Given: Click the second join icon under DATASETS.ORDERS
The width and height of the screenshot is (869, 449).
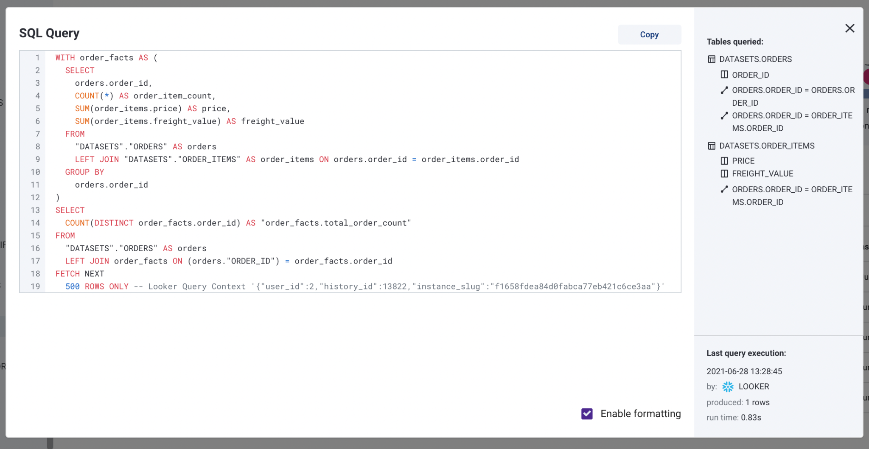Looking at the screenshot, I should [x=724, y=116].
